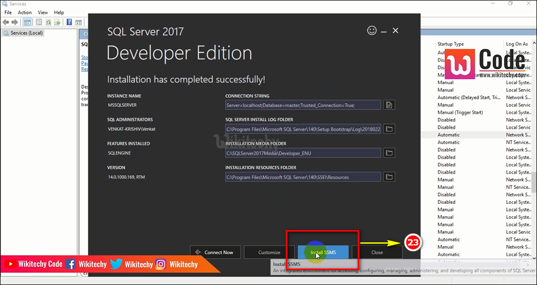This screenshot has width=537, height=285.
Task: Toggle the Show/Hide Console Tree icon
Action: 27,22
